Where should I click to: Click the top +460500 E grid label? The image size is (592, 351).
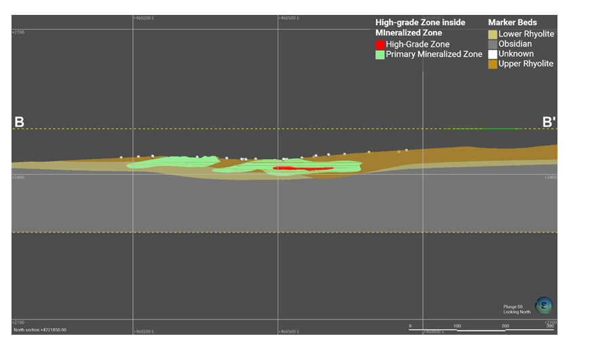289,18
